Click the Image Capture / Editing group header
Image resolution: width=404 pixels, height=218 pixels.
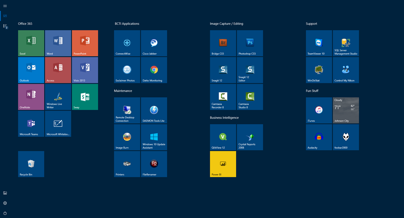point(226,24)
